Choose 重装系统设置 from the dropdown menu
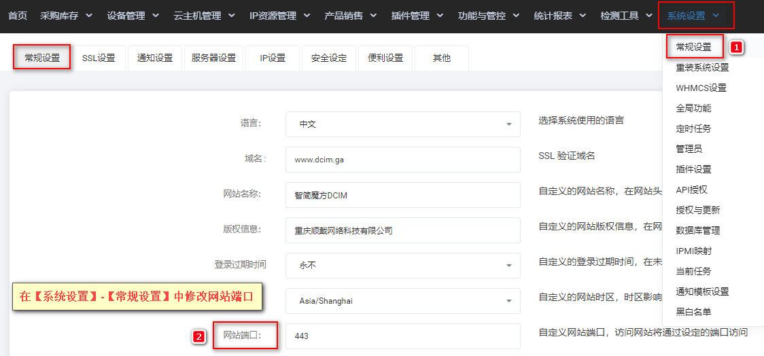764x356 pixels. click(702, 68)
